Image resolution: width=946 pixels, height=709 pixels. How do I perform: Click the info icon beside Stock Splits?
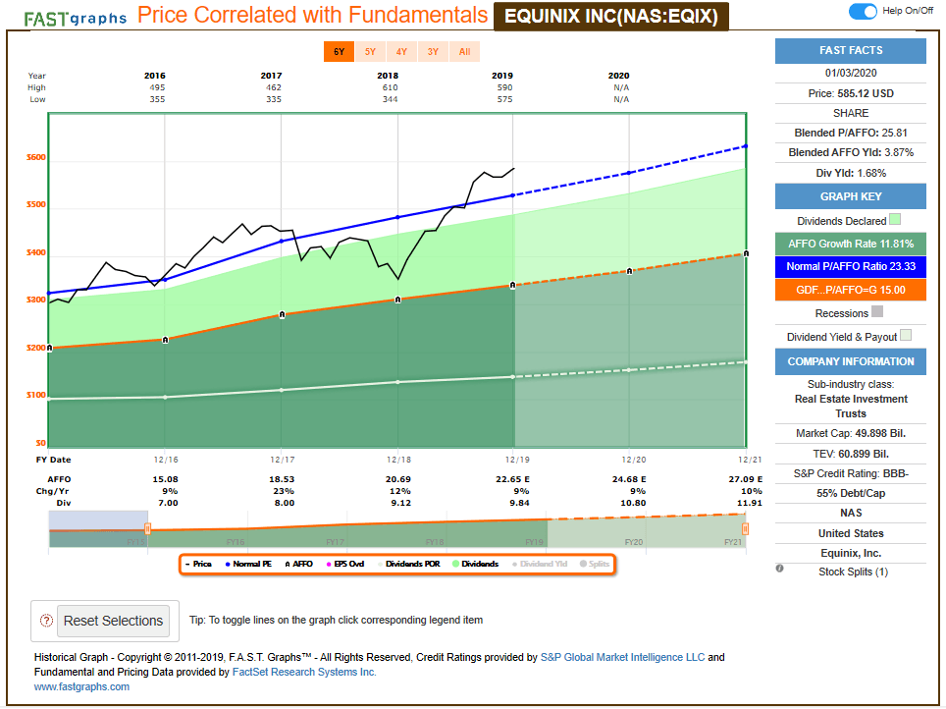(778, 570)
